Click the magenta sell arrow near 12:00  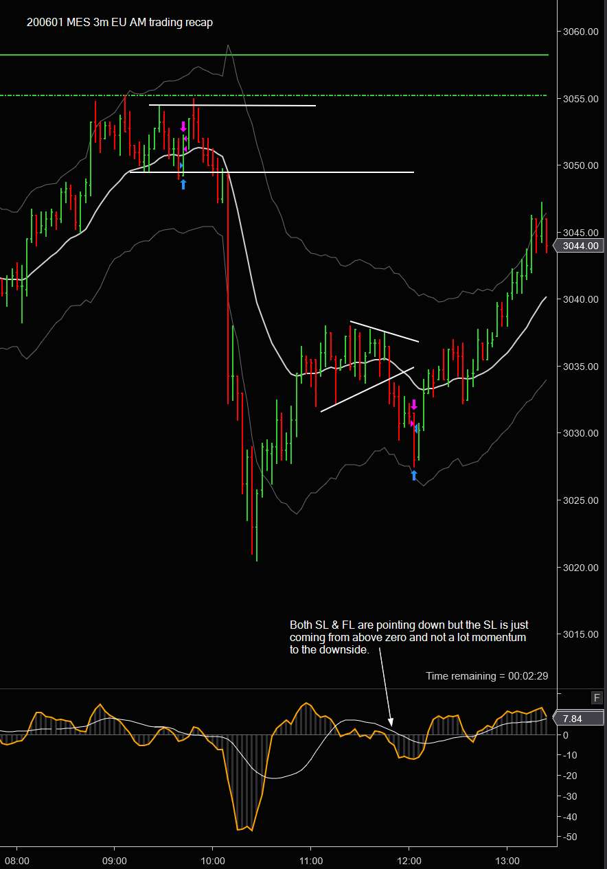coord(414,405)
